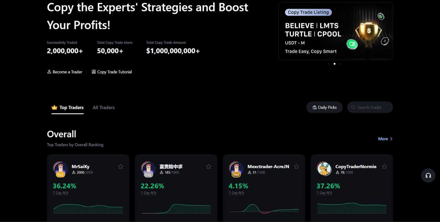Select the Top Traders tab
The image size is (440, 222).
click(x=71, y=107)
